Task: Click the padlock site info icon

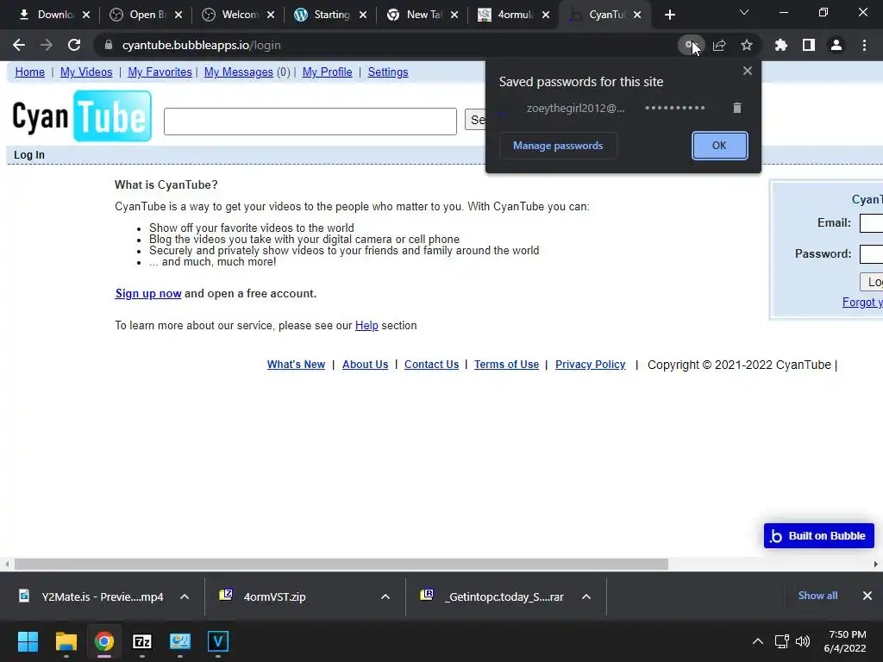Action: [x=108, y=45]
